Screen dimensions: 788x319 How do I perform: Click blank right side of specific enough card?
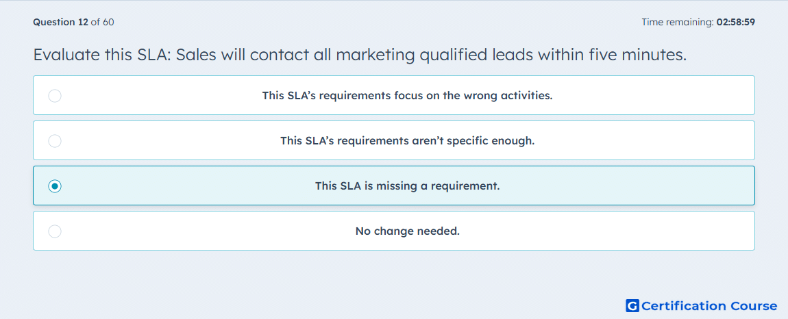[643, 140]
